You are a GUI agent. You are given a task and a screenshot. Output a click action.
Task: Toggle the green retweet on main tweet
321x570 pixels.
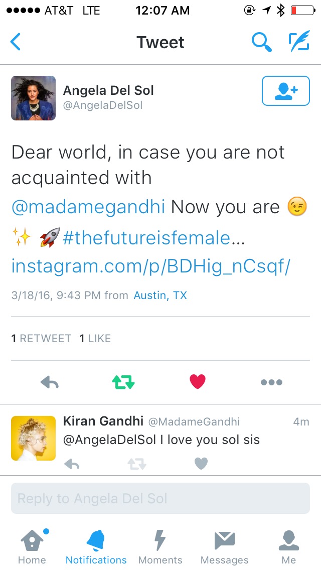[x=123, y=383]
